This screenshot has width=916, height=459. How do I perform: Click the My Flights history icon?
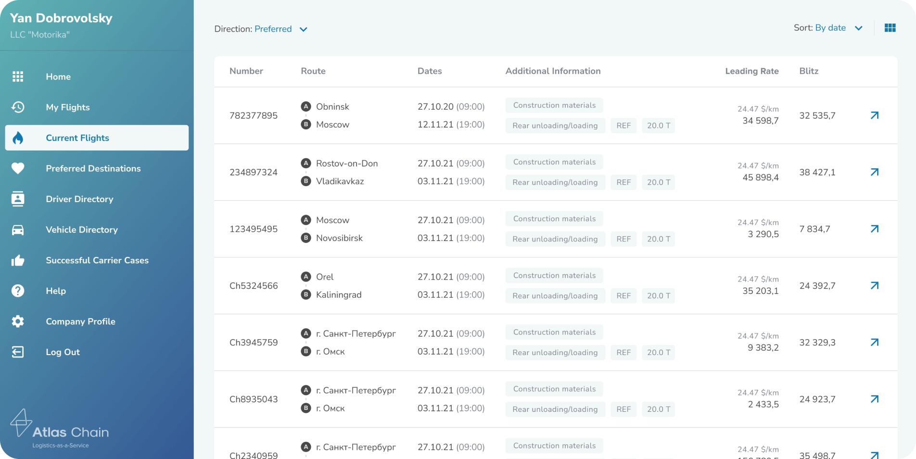[18, 107]
